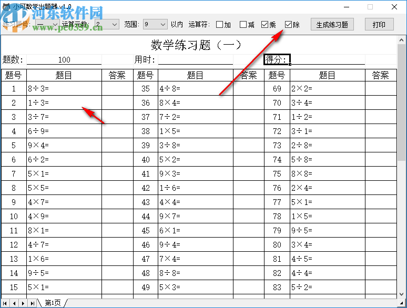407x308 pixels.
Task: Click the vertical scrollbar up arrow
Action: 402,40
